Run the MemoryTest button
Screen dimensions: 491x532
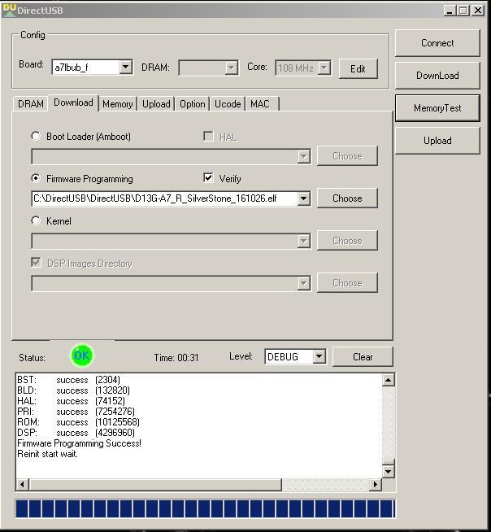(x=437, y=108)
